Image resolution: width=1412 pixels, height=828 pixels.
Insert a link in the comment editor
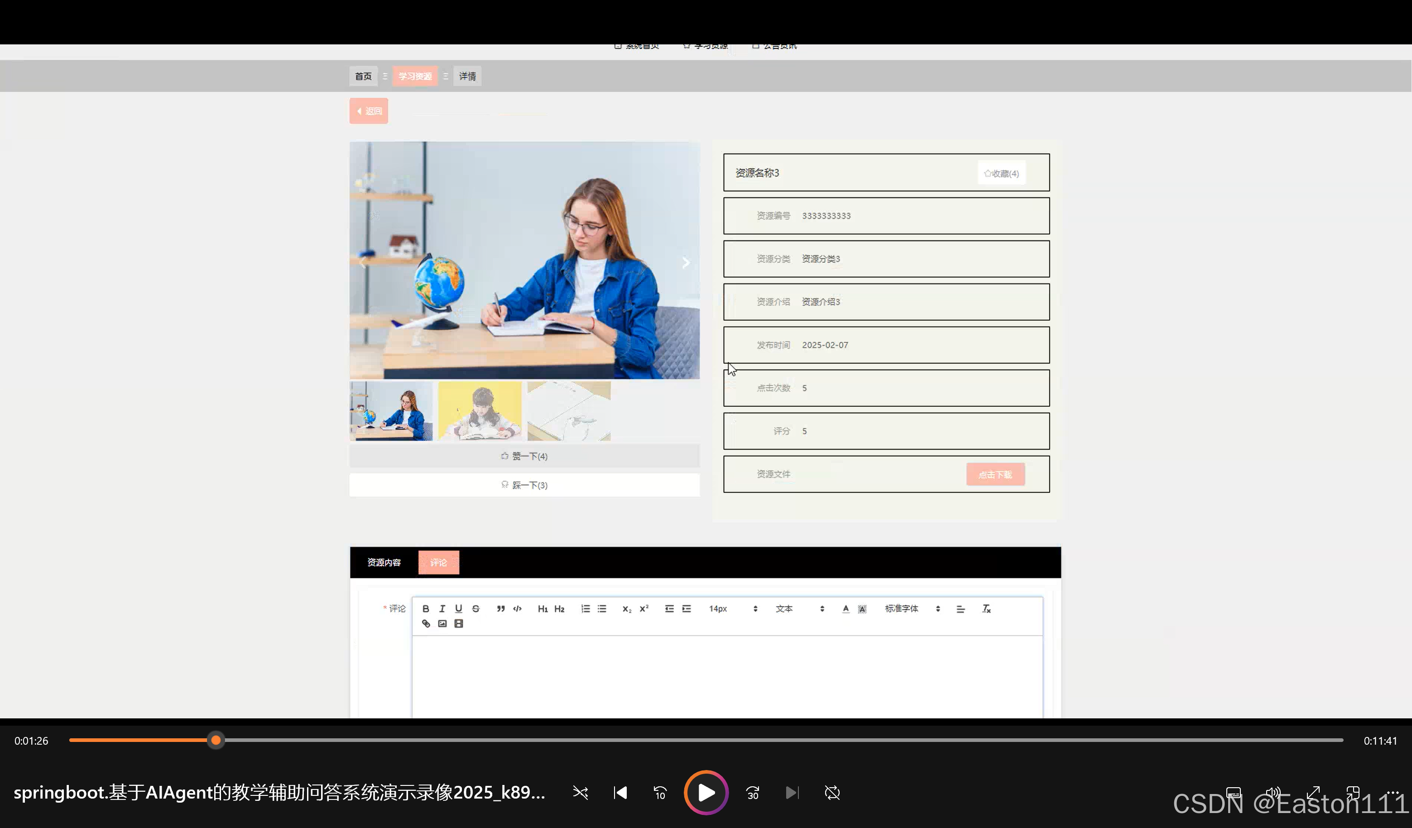pos(426,623)
